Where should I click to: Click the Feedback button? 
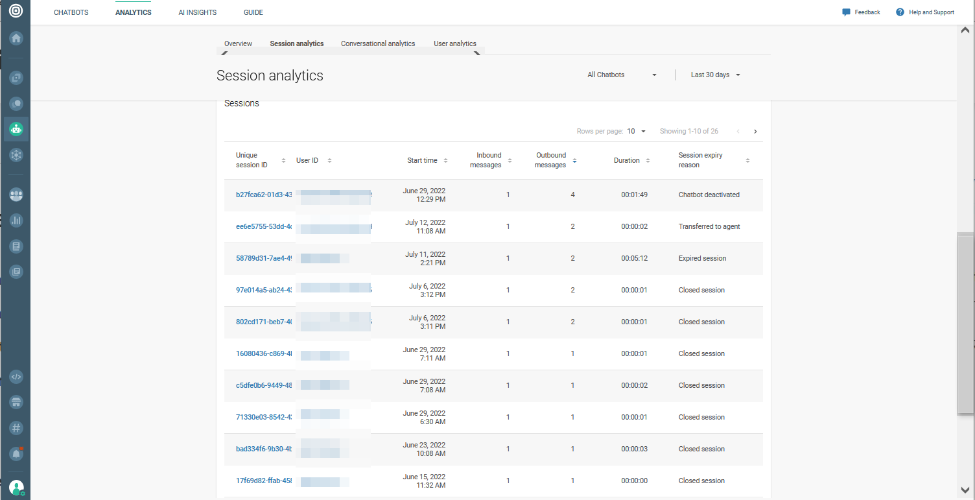pos(861,12)
